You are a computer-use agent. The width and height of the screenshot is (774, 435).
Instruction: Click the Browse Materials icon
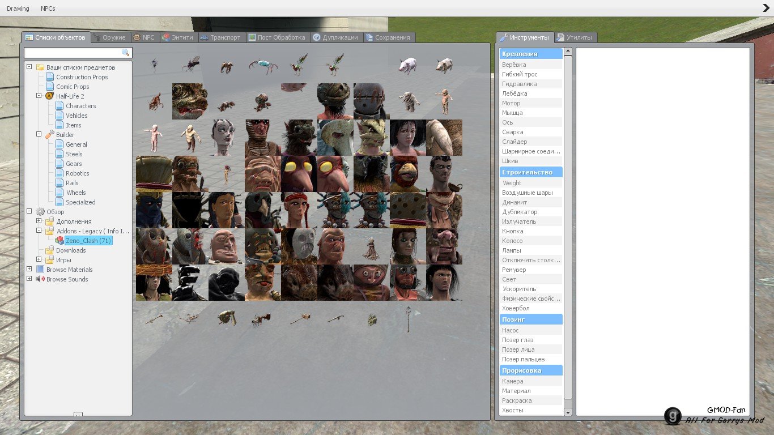[40, 270]
